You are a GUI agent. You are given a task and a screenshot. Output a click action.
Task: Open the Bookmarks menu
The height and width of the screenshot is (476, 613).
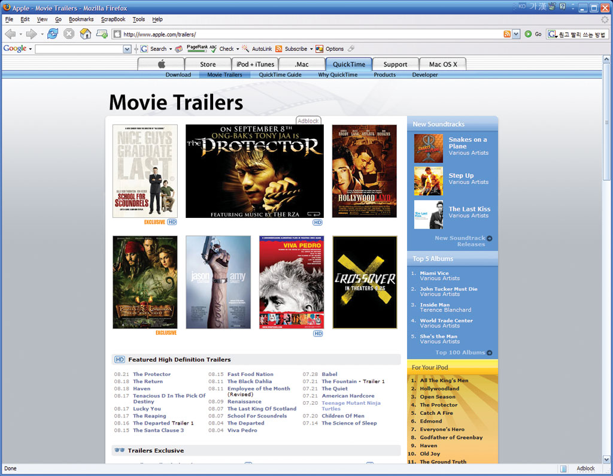point(81,19)
